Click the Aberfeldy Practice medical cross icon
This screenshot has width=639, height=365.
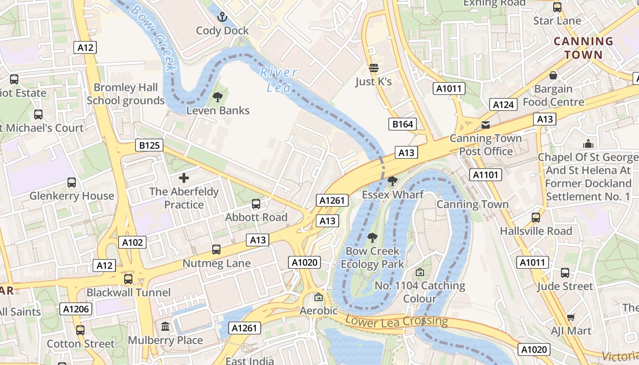click(184, 178)
